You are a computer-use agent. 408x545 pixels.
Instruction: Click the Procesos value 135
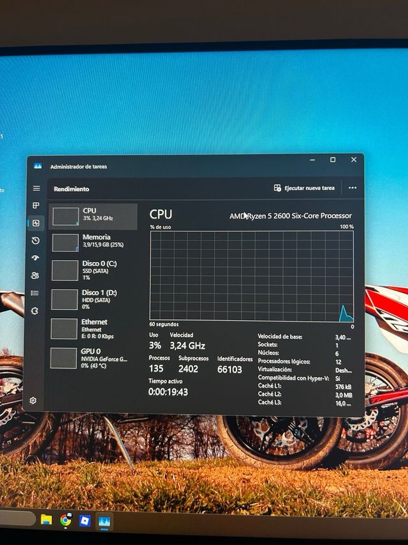[156, 369]
